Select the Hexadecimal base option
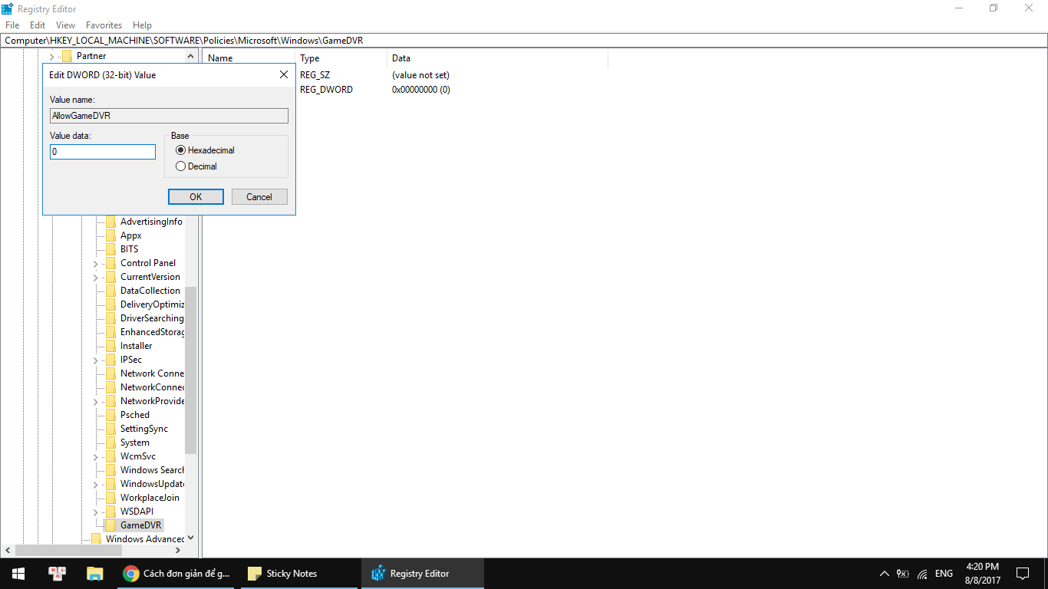Viewport: 1048px width, 589px height. pyautogui.click(x=180, y=150)
